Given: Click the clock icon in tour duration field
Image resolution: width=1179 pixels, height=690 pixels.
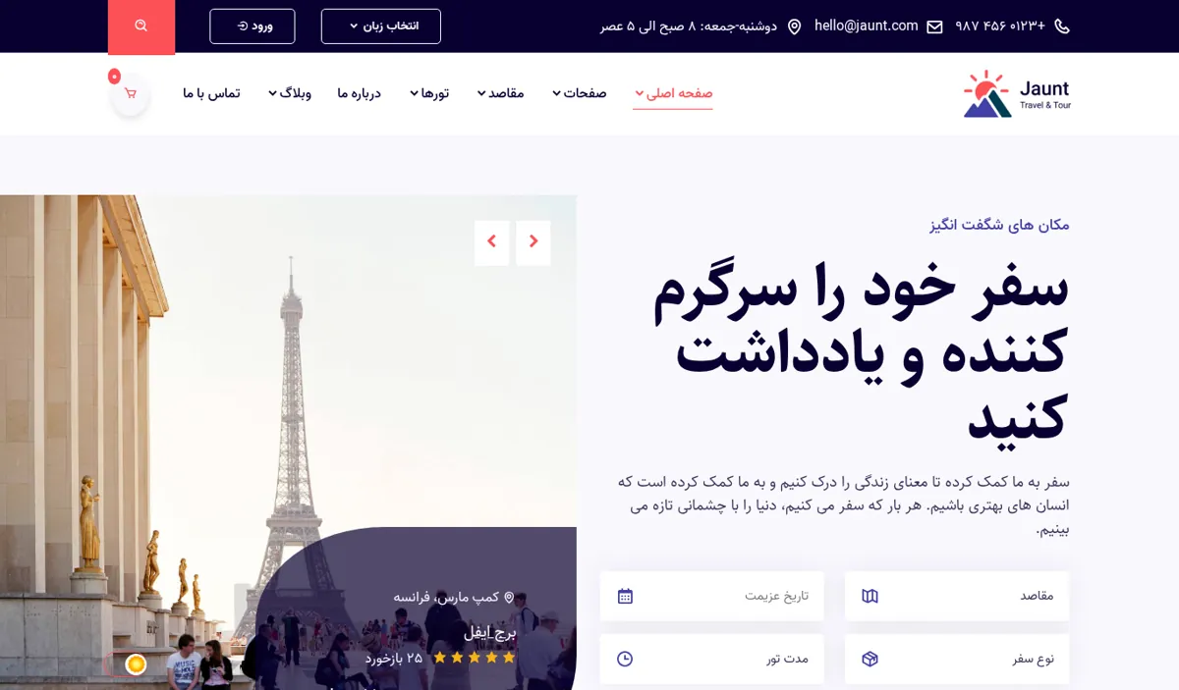Looking at the screenshot, I should click(x=625, y=659).
